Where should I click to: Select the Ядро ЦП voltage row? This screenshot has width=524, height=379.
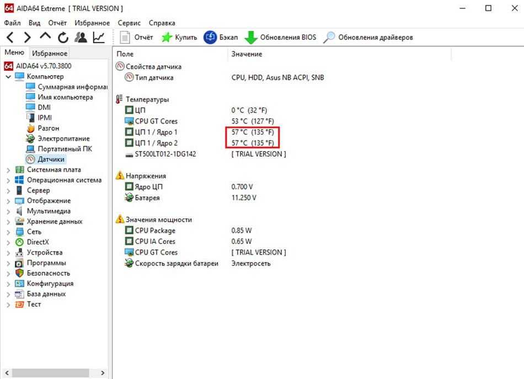(x=189, y=187)
